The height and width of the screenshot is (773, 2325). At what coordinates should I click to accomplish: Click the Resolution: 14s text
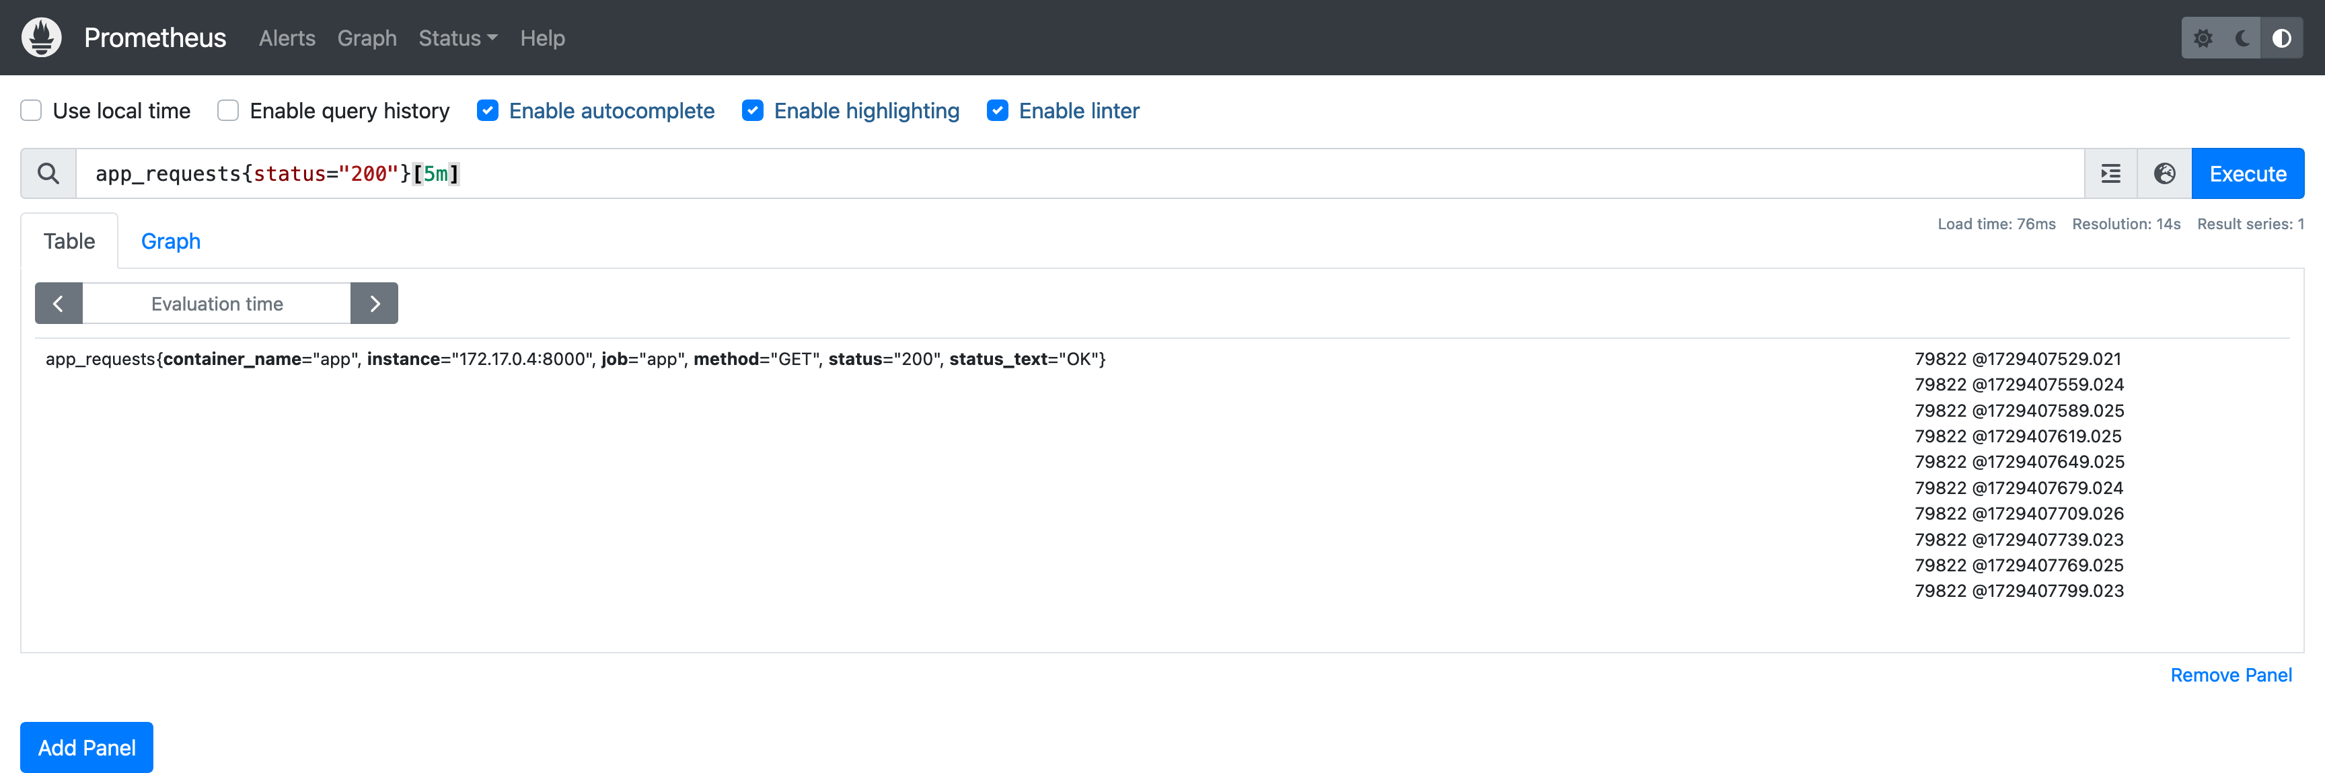point(2126,224)
